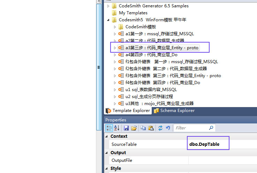This screenshot has height=173, width=257.
Task: Click the Open property set folder icon
Action: pos(134,128)
